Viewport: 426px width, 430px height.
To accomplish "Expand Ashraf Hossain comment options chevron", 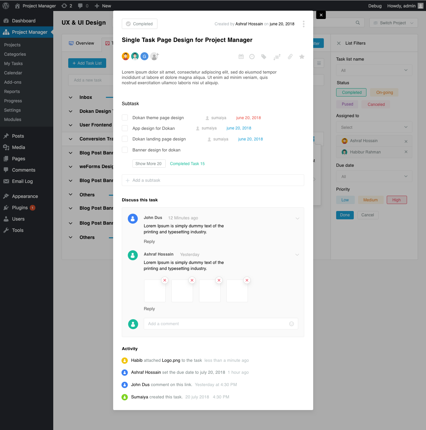I will [x=297, y=255].
